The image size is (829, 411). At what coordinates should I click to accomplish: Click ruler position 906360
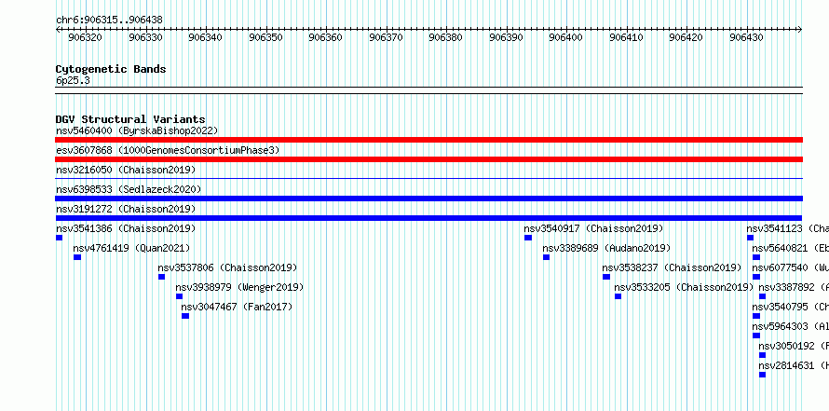[x=326, y=37]
